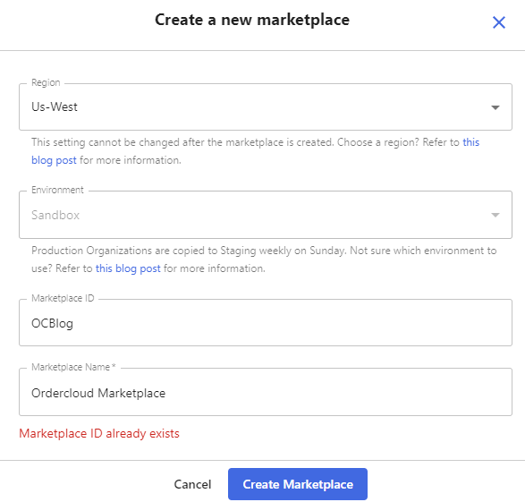The height and width of the screenshot is (502, 525).
Task: Click the 'Create a new marketplace' dialog title
Action: [x=252, y=20]
